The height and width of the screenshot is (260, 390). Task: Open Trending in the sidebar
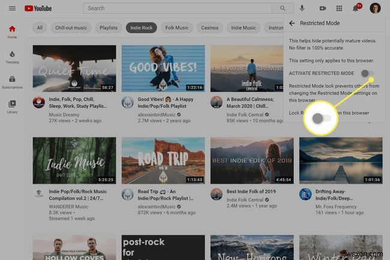point(12,57)
